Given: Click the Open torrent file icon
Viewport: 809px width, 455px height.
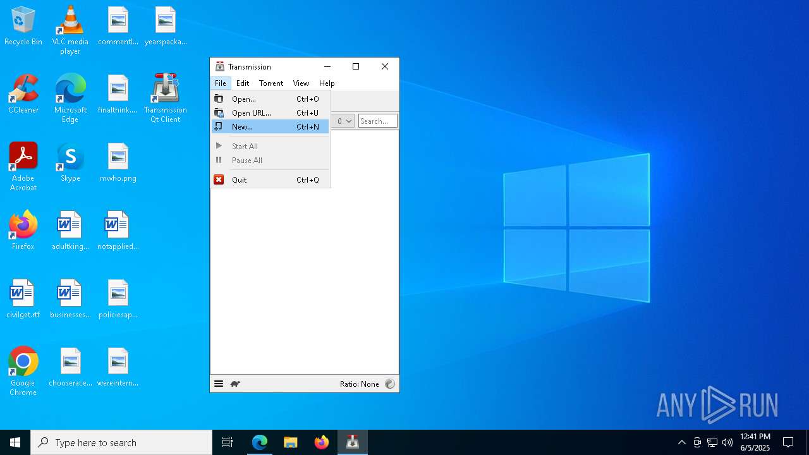Looking at the screenshot, I should (x=219, y=99).
